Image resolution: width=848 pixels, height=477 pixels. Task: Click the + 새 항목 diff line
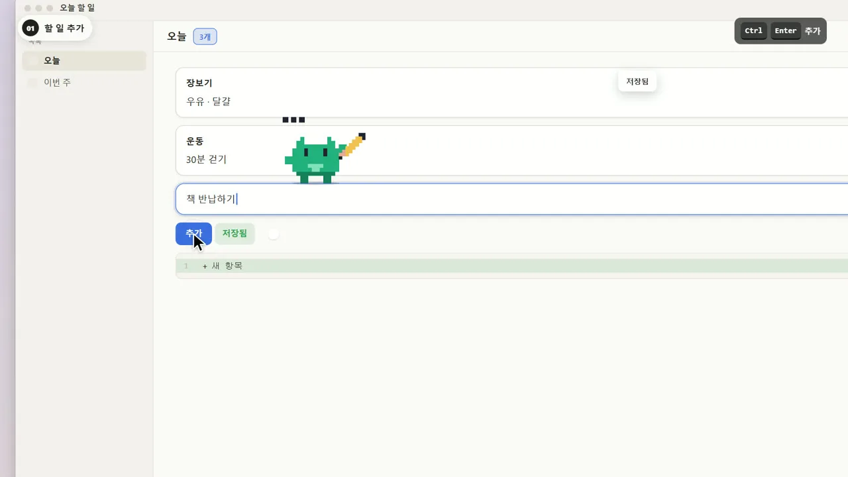click(511, 266)
